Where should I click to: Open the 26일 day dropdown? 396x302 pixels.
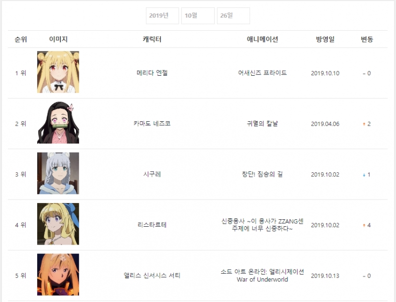233,16
